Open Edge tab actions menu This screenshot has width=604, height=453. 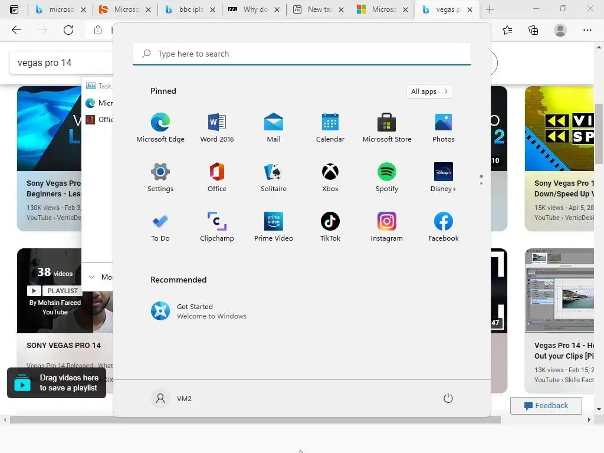point(14,9)
